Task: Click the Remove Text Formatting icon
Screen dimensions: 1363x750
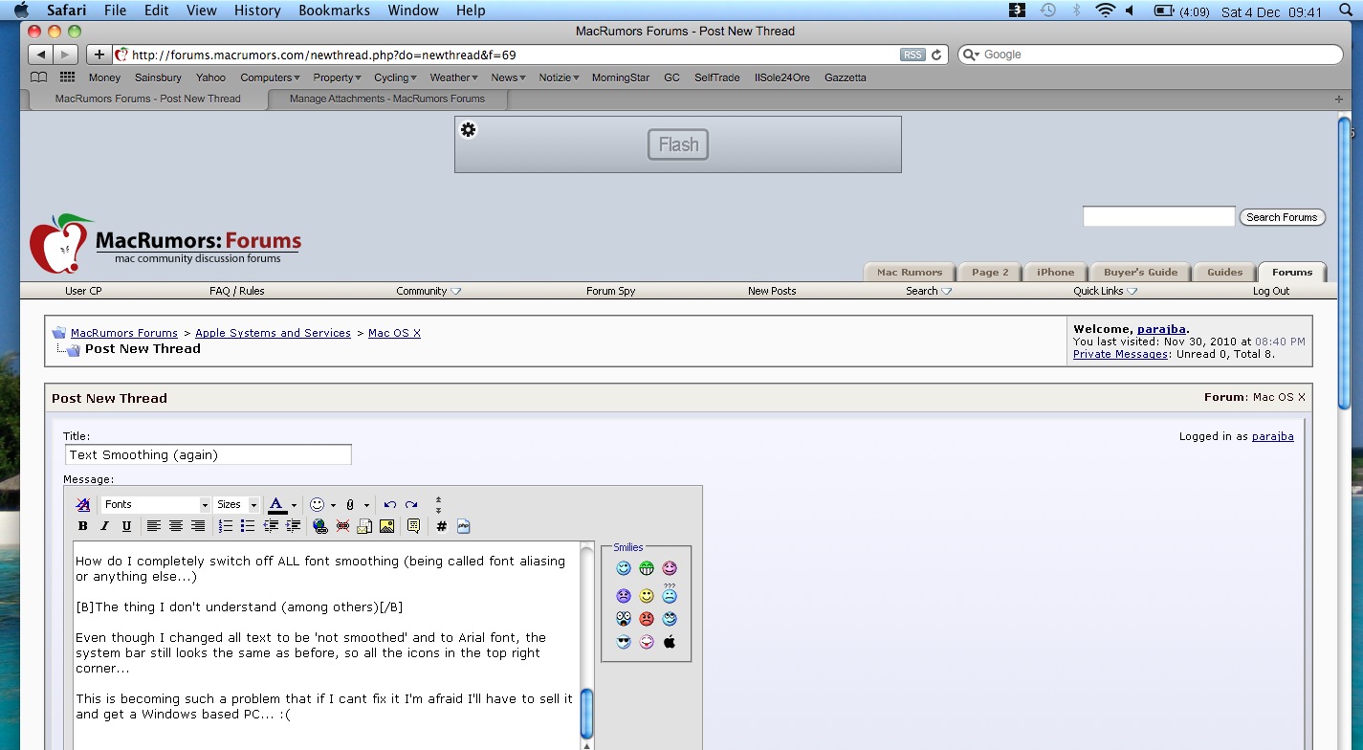Action: pos(83,504)
